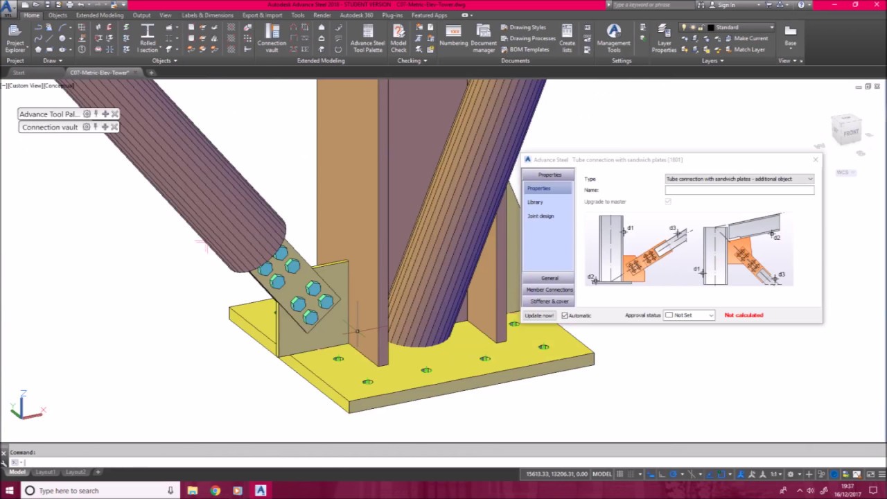Run the Model Check tool
The height and width of the screenshot is (499, 887).
pyautogui.click(x=398, y=37)
